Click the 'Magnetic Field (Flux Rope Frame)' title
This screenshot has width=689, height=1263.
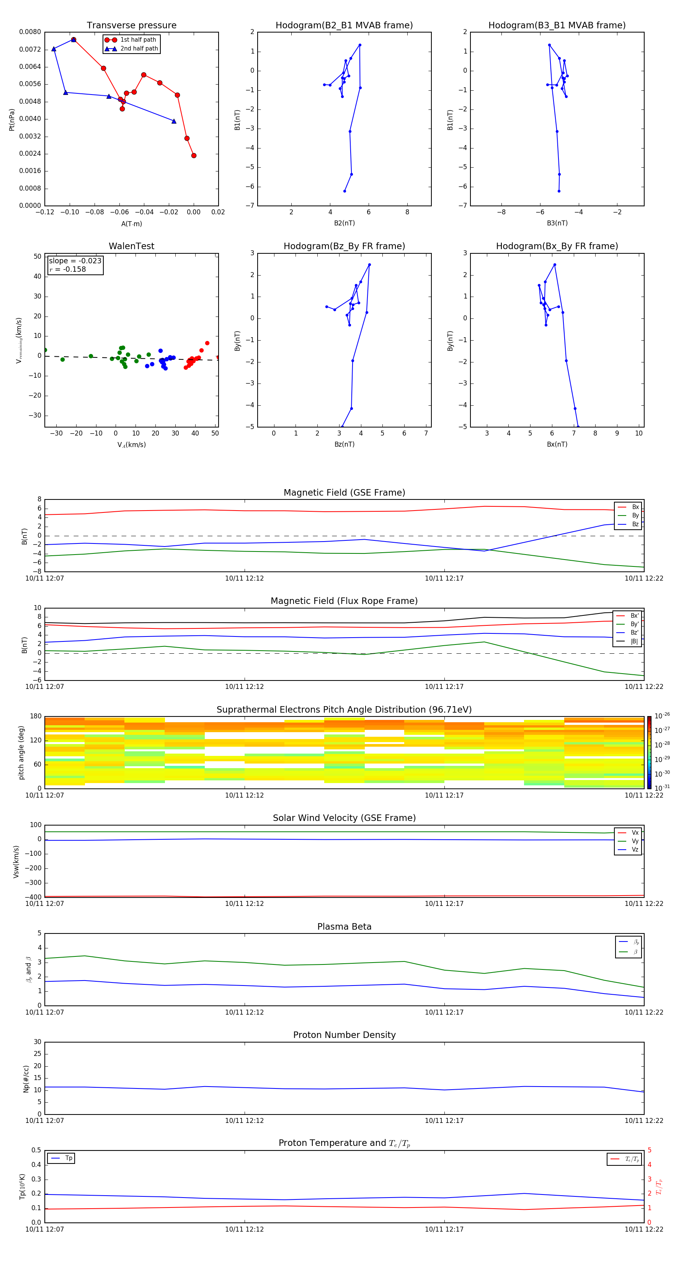tap(344, 601)
